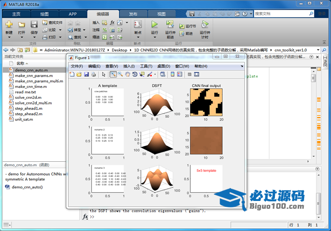331x231 pixels.
Task: Expand the address bar path dropdown
Action: (x=318, y=50)
